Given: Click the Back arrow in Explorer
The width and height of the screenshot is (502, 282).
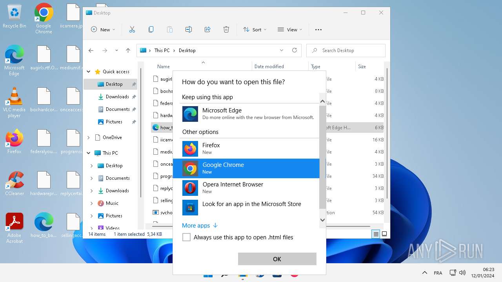Looking at the screenshot, I should 91,51.
